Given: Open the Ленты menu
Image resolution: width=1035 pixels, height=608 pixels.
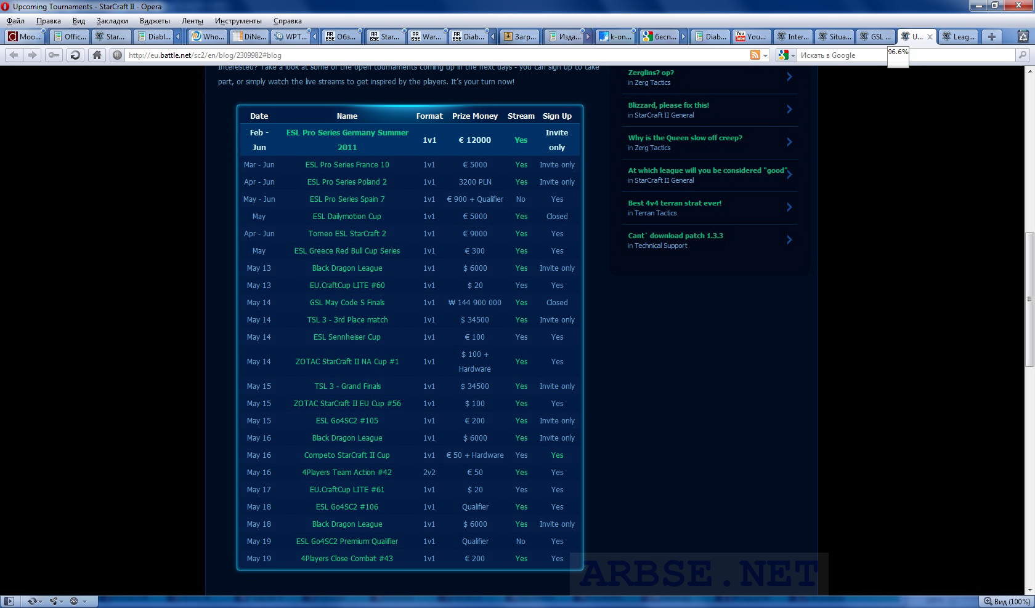Looking at the screenshot, I should [x=192, y=21].
